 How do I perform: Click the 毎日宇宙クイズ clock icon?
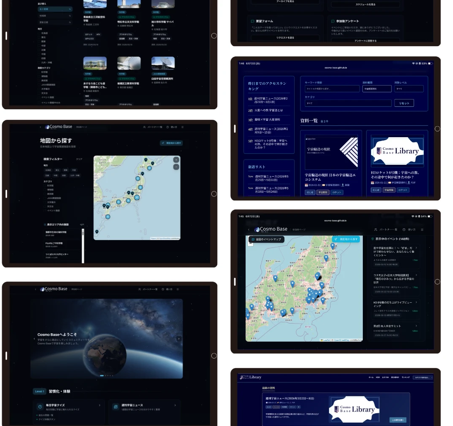(40, 407)
